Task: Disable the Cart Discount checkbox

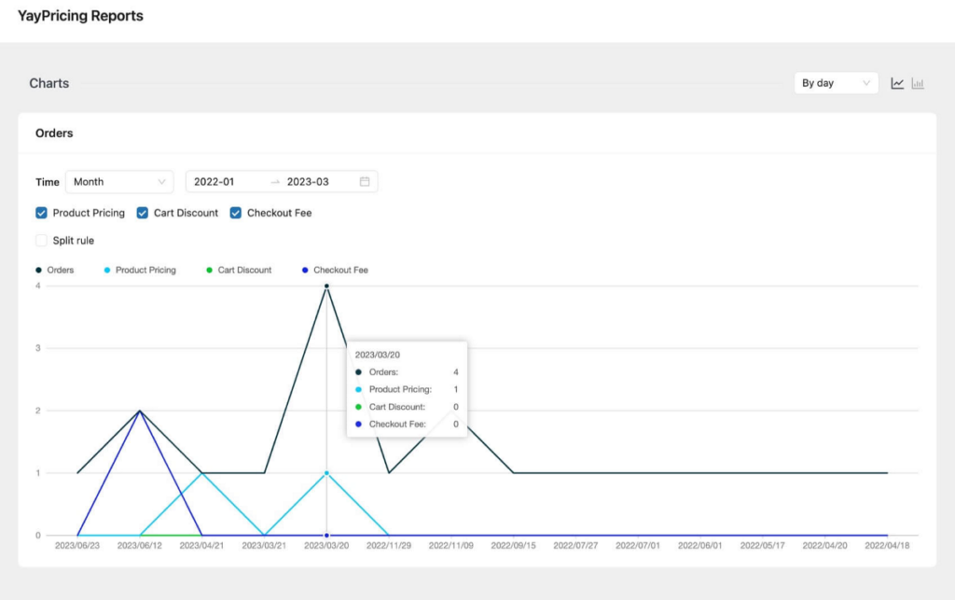Action: coord(142,213)
